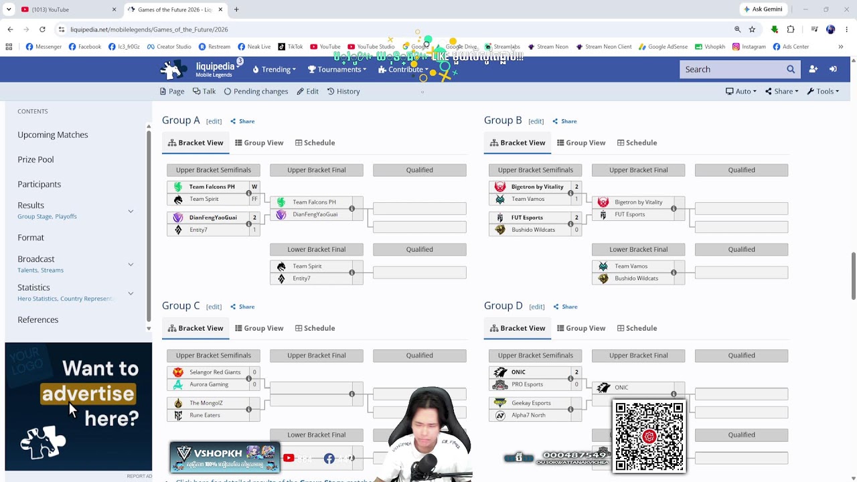Viewport: 857px width, 482px height.
Task: Switch to Group A Group View tab
Action: click(x=259, y=143)
